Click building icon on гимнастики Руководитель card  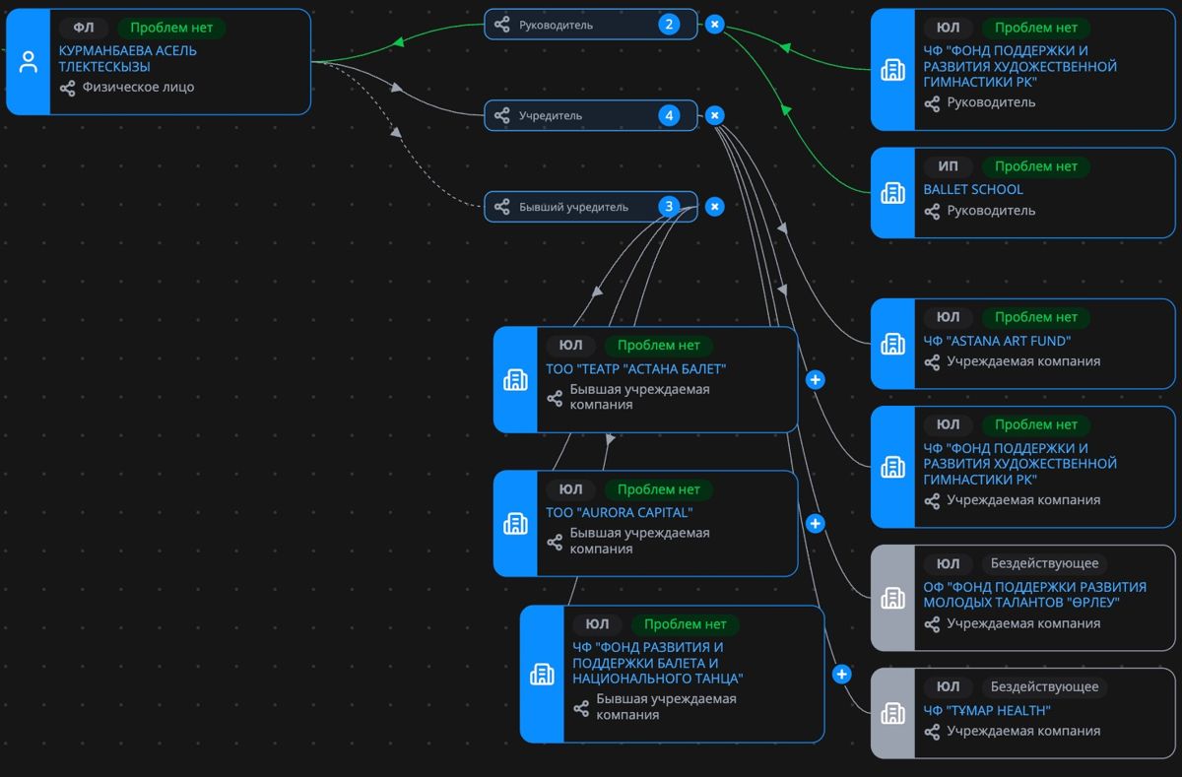point(893,70)
